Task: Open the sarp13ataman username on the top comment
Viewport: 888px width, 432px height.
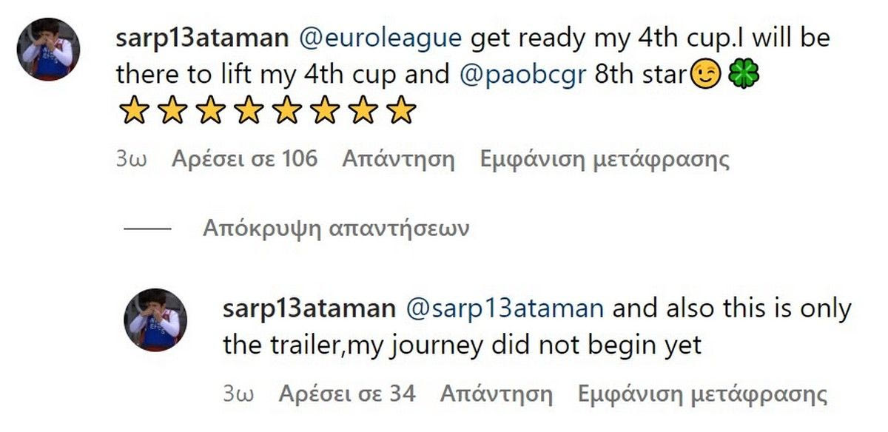Action: pyautogui.click(x=202, y=38)
